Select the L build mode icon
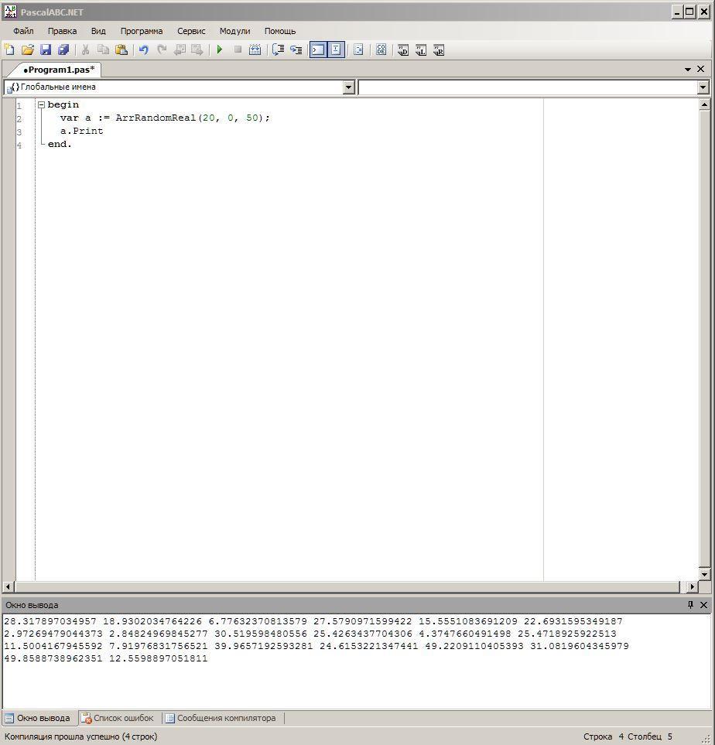 [421, 50]
